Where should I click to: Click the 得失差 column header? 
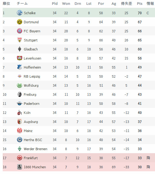126,4
